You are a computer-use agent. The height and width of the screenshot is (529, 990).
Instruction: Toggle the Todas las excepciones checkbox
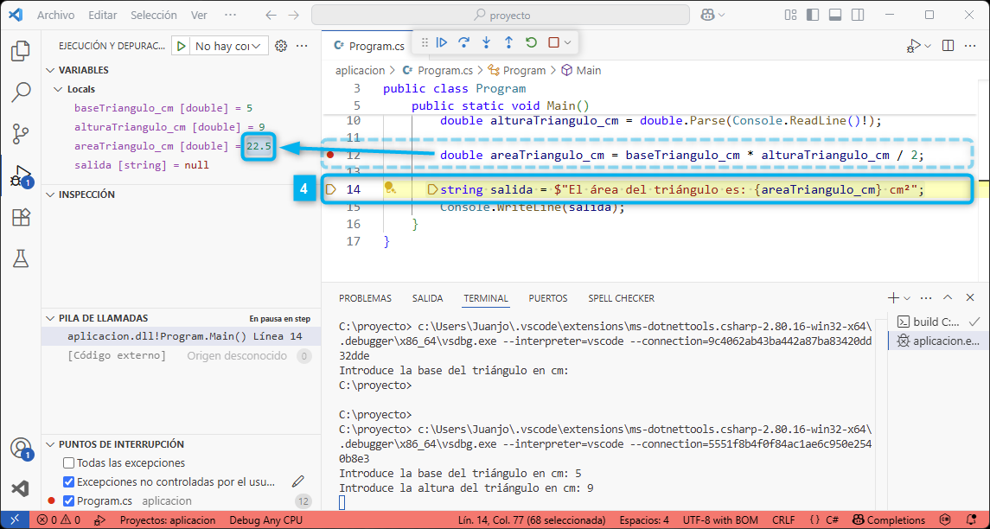(x=69, y=462)
